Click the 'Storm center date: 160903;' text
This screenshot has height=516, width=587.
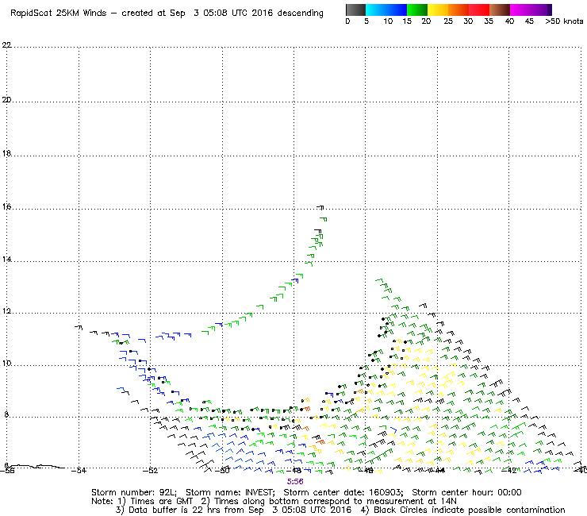[343, 492]
